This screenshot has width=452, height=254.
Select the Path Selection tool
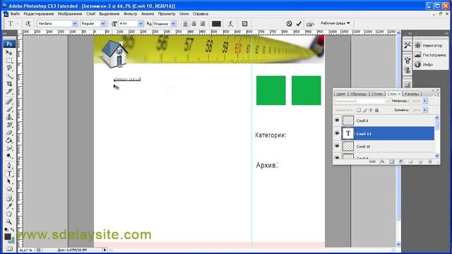(x=9, y=181)
